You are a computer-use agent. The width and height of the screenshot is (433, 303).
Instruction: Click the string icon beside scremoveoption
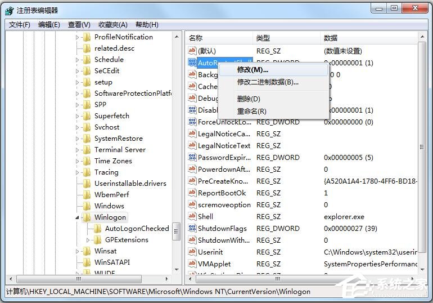(x=192, y=204)
